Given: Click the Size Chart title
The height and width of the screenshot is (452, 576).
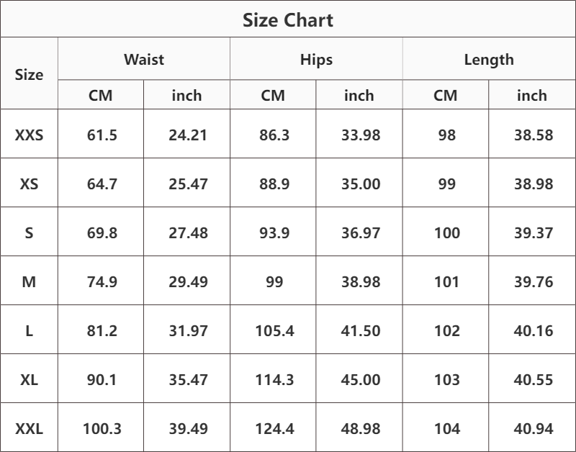Looking at the screenshot, I should tap(288, 20).
